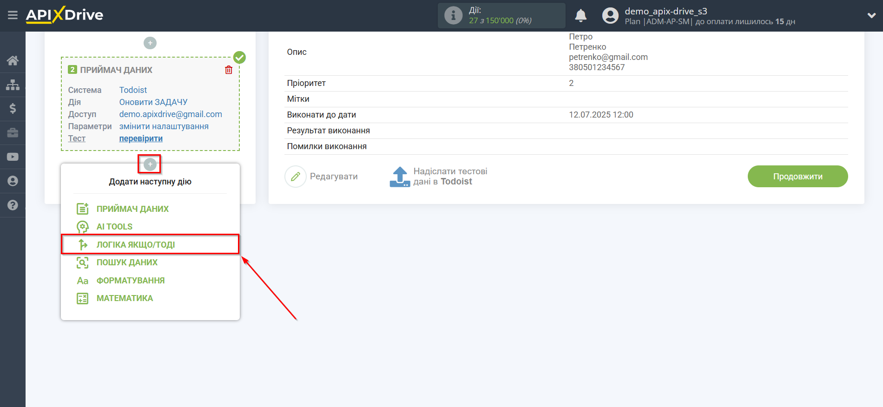
Task: Open the Todoist system link
Action: (x=133, y=90)
